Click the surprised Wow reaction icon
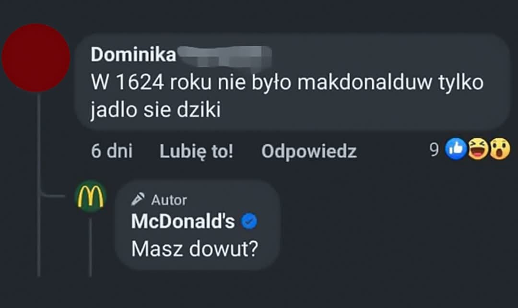This screenshot has width=518, height=308. pyautogui.click(x=499, y=150)
